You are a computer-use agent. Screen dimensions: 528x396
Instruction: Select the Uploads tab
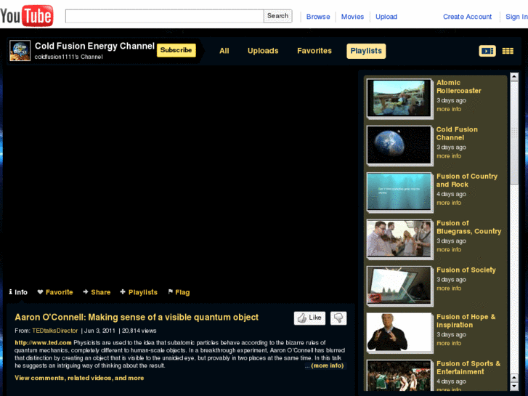(263, 51)
